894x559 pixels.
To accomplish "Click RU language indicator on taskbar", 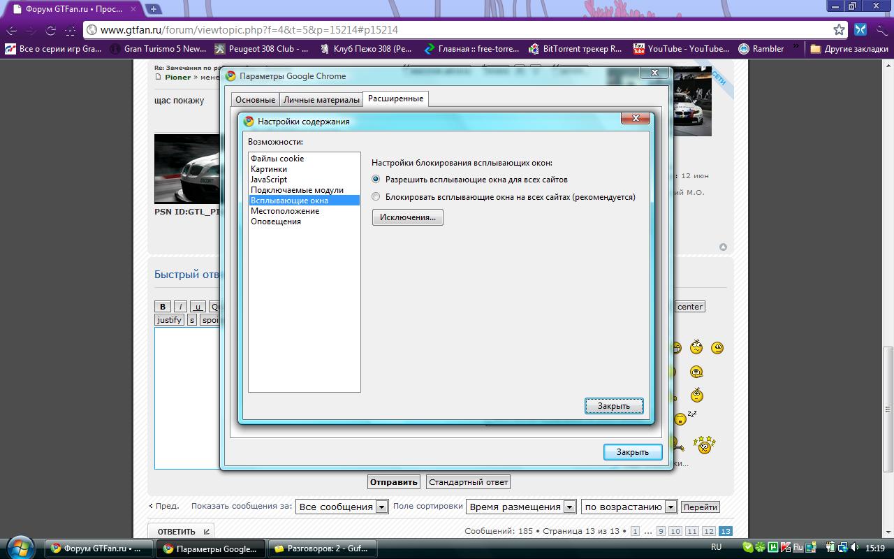I will click(x=716, y=547).
